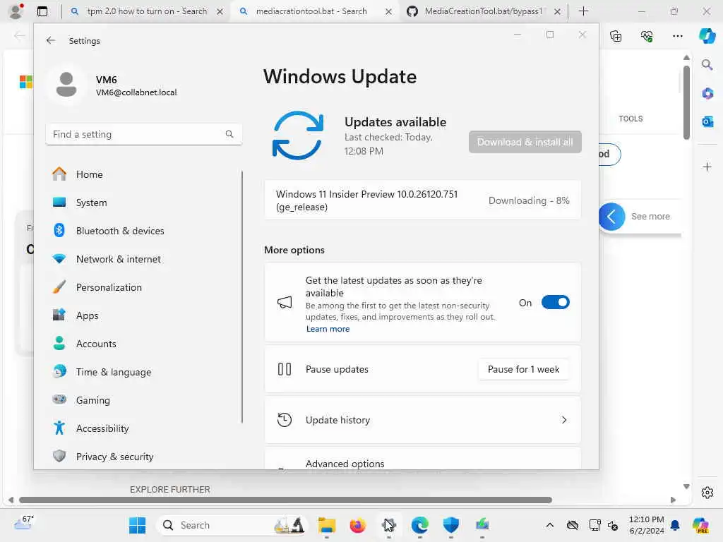Close the MediaCreationTool.bat GitHub tab
Viewport: 723px width, 542px height.
pos(558,11)
